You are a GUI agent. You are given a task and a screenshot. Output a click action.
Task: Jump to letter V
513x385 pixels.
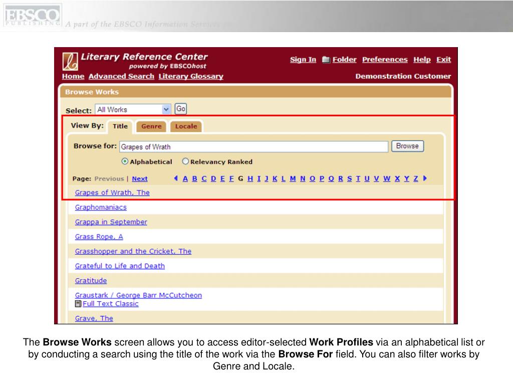tap(376, 179)
